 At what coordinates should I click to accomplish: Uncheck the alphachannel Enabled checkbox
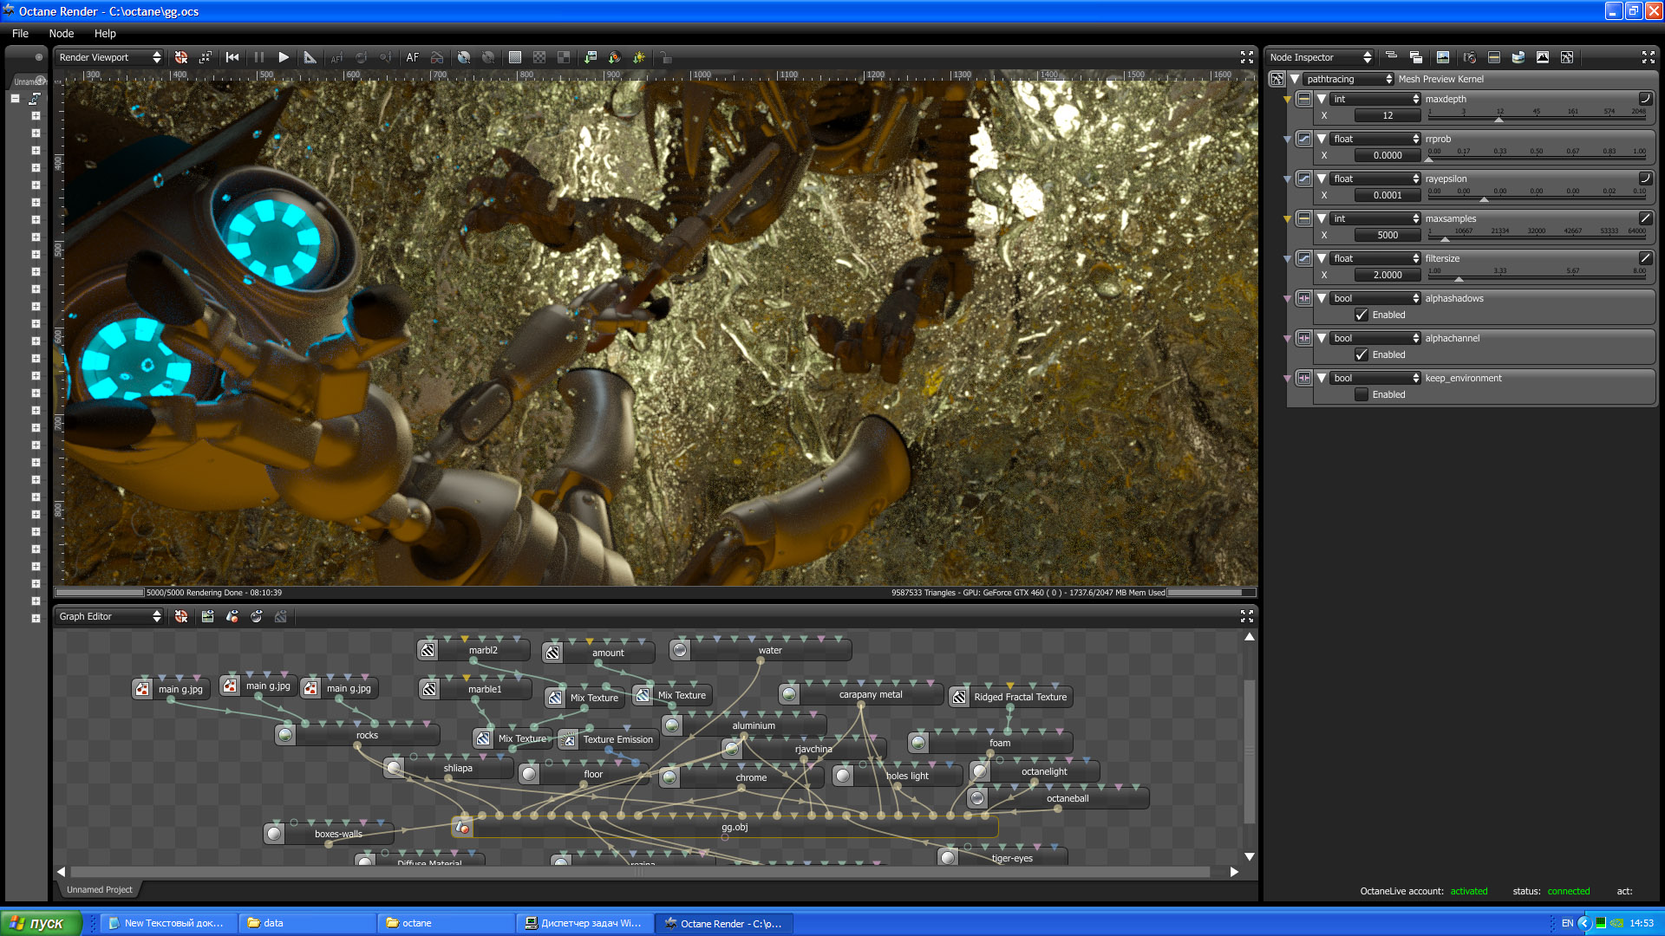click(x=1361, y=355)
